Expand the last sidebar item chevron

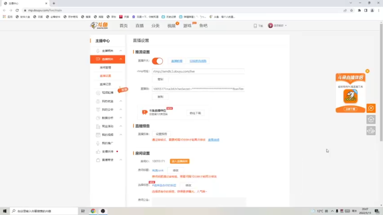pos(121,160)
